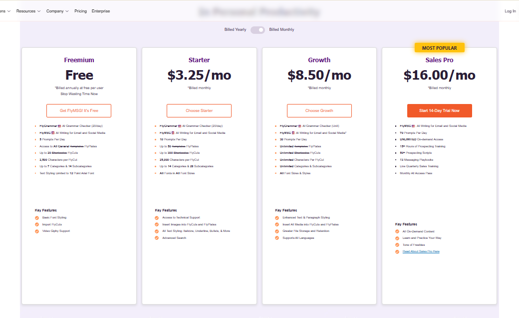
Task: Open the Pricing page from navigation
Action: 80,11
